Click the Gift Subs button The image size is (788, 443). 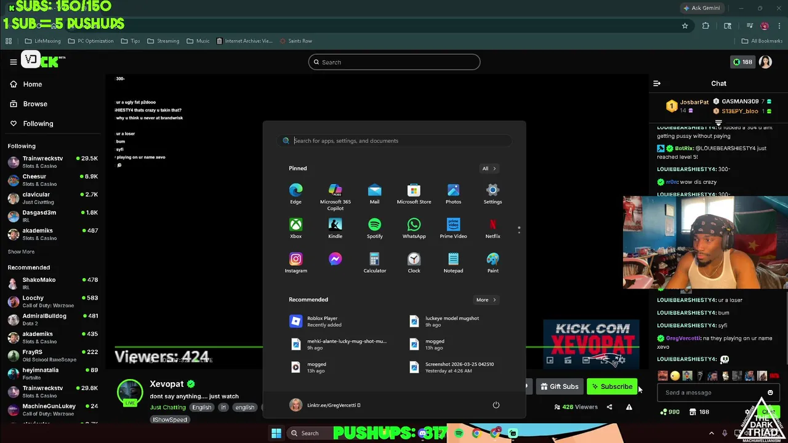pos(560,386)
